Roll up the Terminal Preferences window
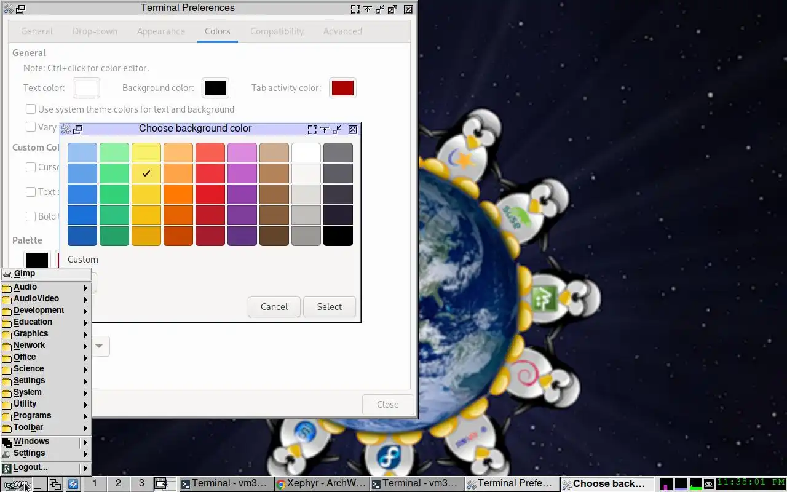787x492 pixels. (x=367, y=9)
